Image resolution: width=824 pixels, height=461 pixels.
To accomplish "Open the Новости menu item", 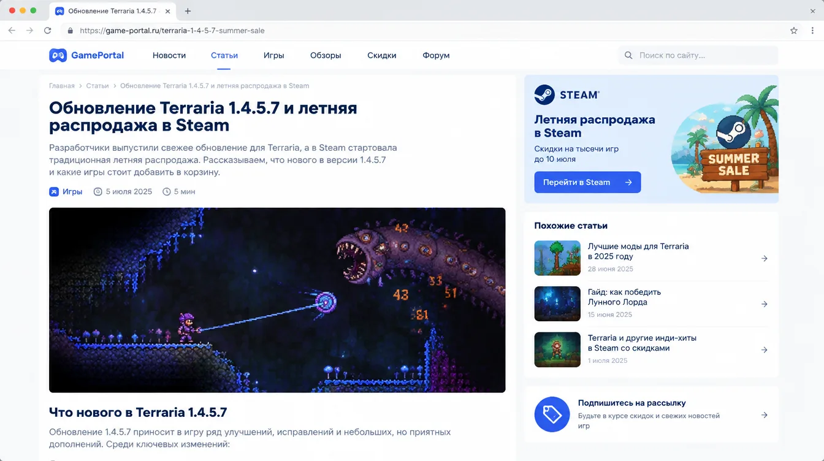I will 169,55.
